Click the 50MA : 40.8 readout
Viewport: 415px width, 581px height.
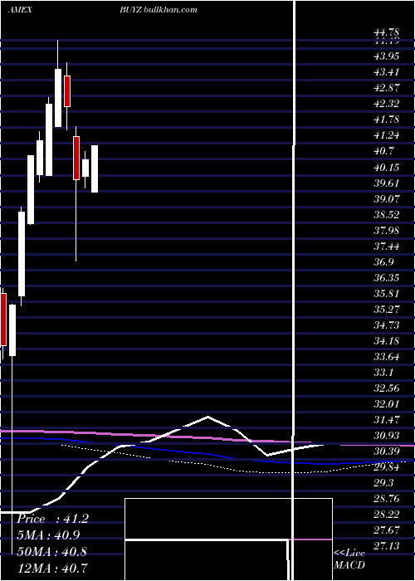click(x=51, y=551)
